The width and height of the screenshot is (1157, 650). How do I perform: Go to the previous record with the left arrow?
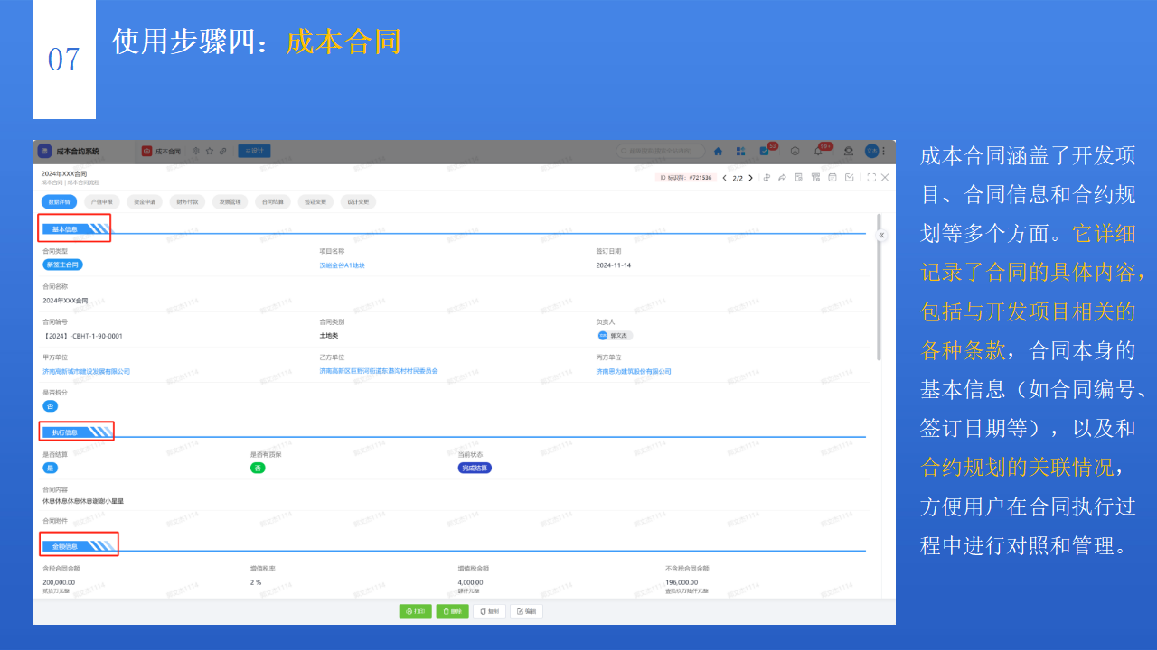[724, 179]
